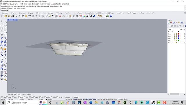Click SnapToKnots=Yes option in command prompt
This screenshot has width=186, height=105.
pyautogui.click(x=56, y=6)
